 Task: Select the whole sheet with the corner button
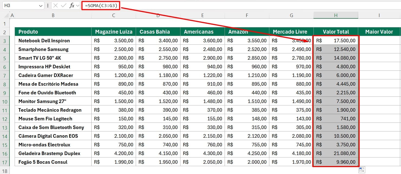point(5,15)
